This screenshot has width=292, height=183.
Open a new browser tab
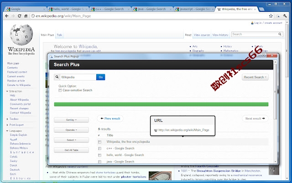(261, 9)
